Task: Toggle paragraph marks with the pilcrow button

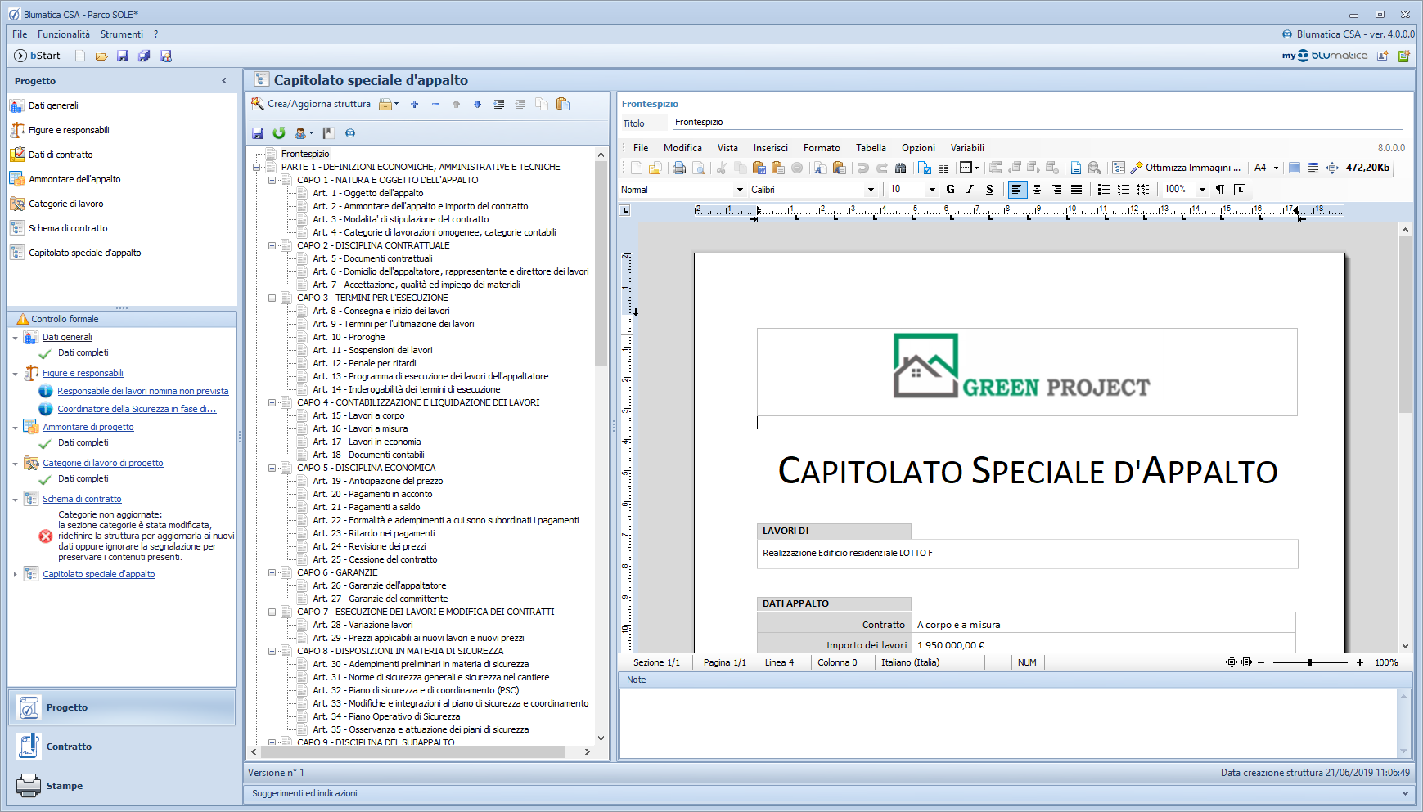Action: coord(1219,189)
